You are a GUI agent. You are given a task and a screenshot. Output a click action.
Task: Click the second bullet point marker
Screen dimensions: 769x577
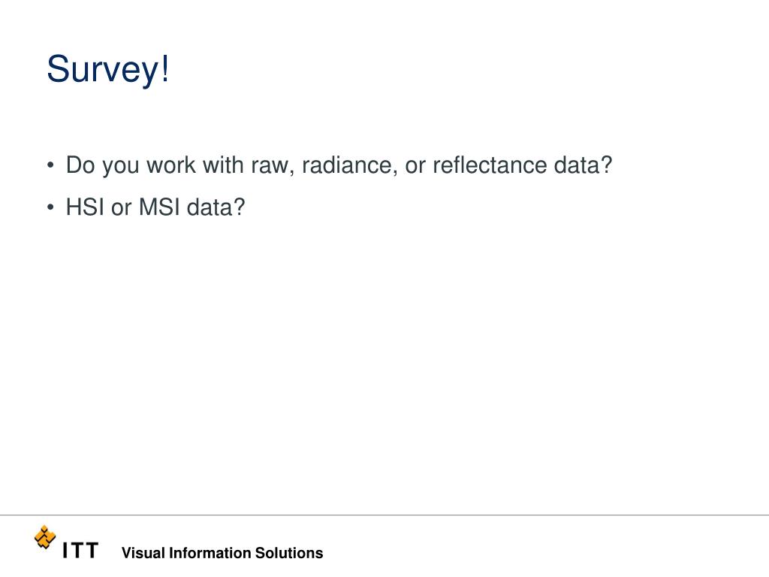point(50,207)
